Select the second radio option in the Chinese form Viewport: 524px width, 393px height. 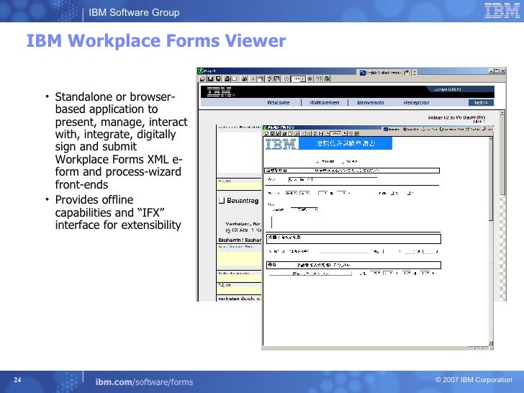tap(343, 162)
